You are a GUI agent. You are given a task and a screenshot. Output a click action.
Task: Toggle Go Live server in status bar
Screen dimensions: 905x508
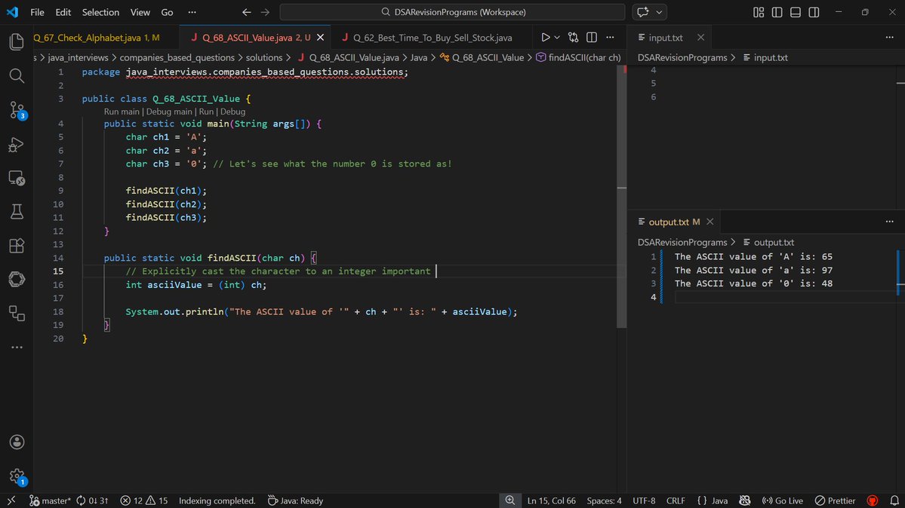783,500
